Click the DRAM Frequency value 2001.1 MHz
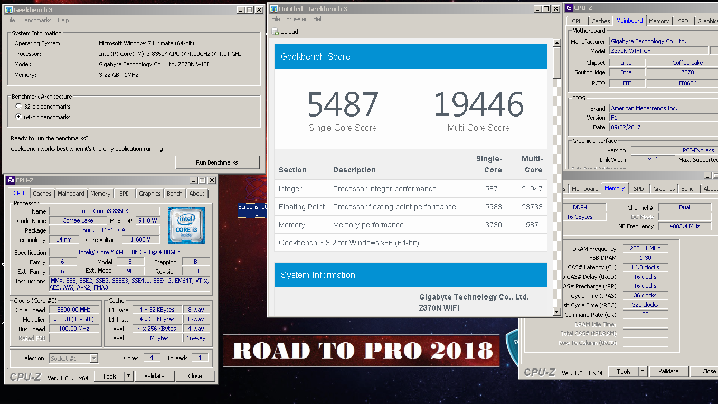The image size is (718, 405). pyautogui.click(x=645, y=249)
